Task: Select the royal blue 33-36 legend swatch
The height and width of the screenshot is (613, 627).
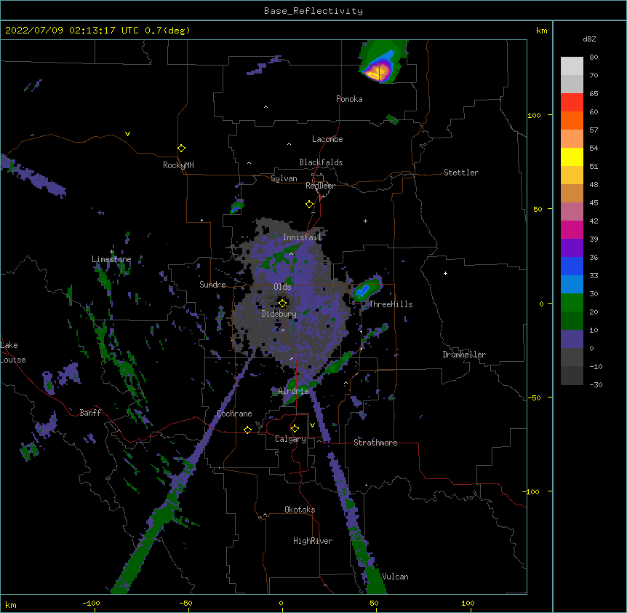Action: (x=572, y=266)
